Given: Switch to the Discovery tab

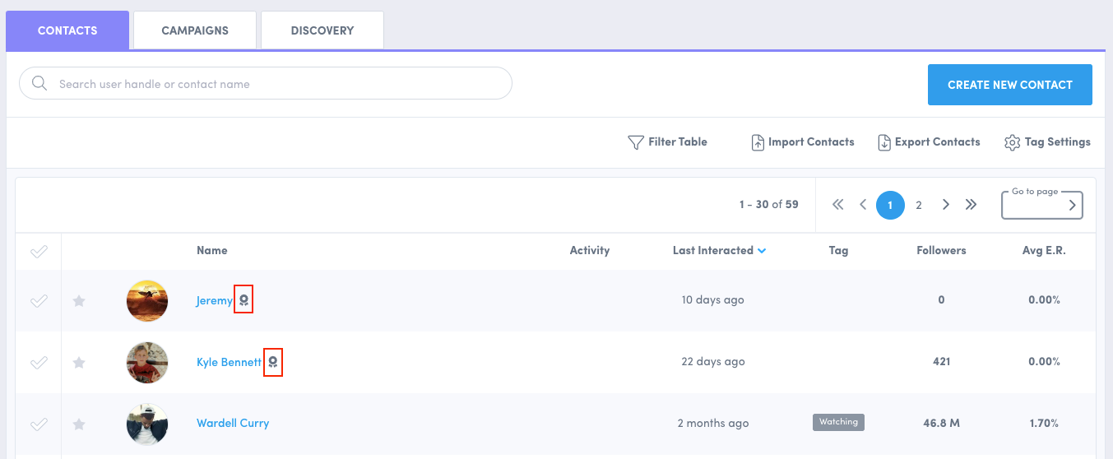Looking at the screenshot, I should tap(322, 30).
